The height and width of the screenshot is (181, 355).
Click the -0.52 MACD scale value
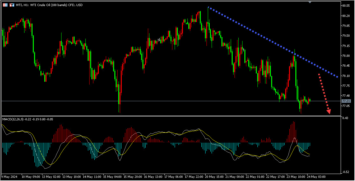pos(345,172)
